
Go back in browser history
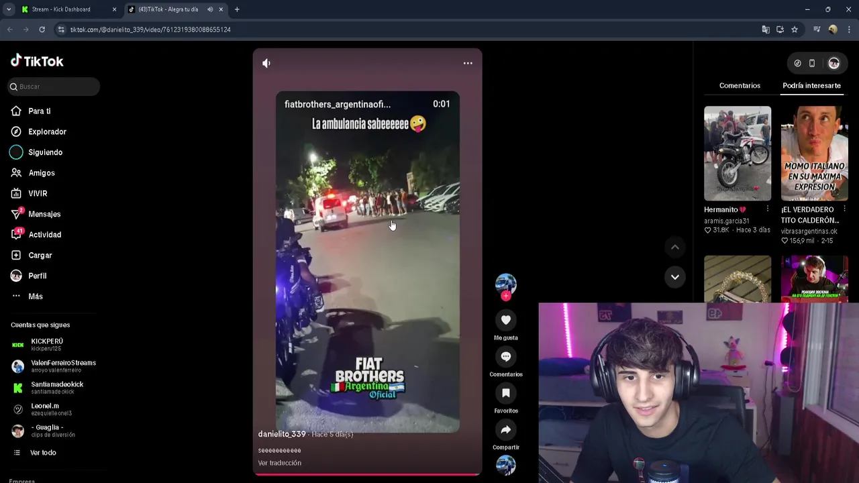[x=9, y=30]
